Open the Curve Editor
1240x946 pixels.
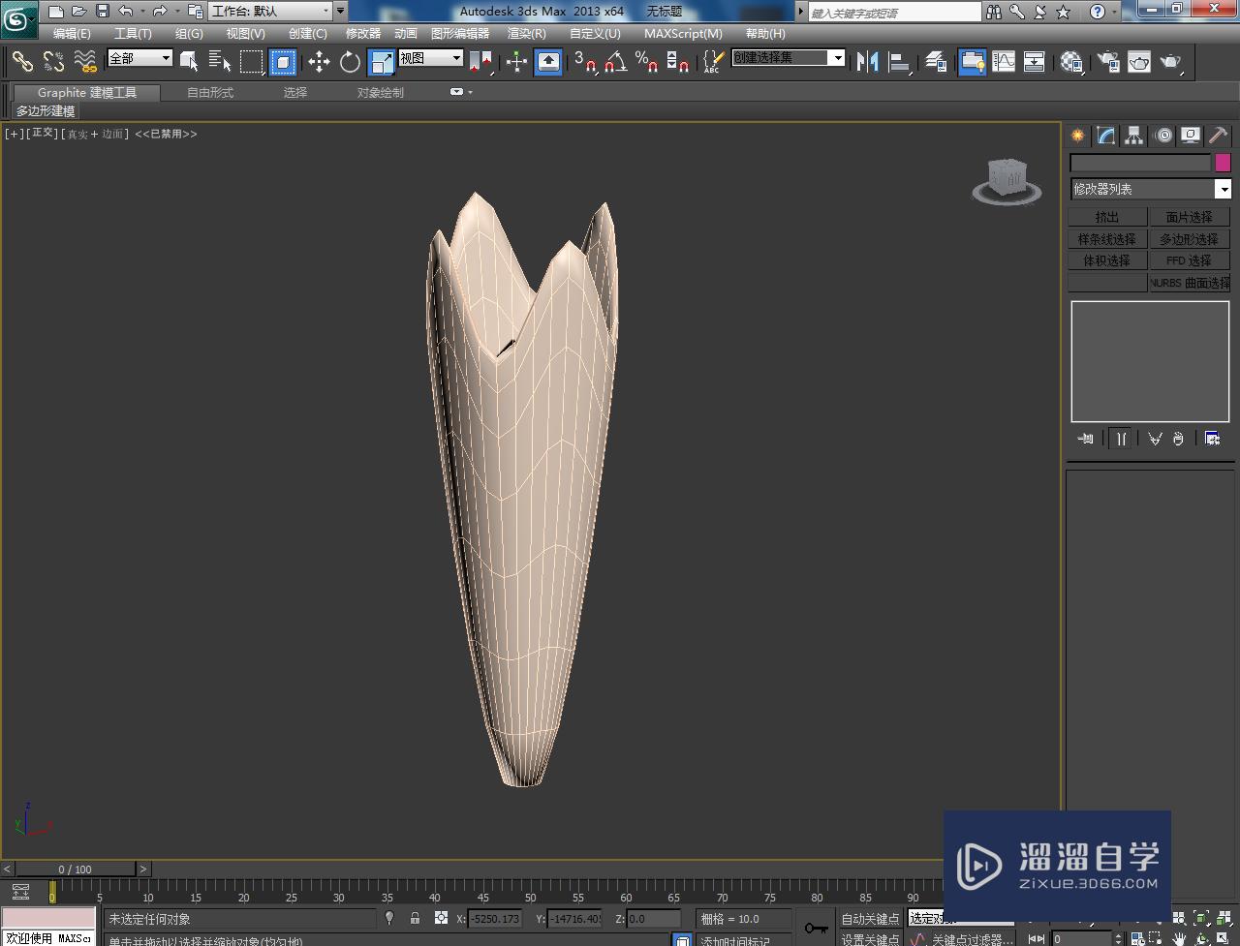[1004, 62]
